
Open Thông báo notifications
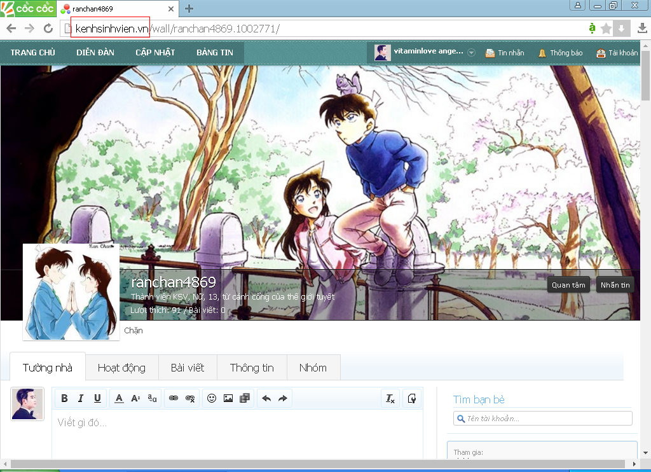[x=560, y=53]
